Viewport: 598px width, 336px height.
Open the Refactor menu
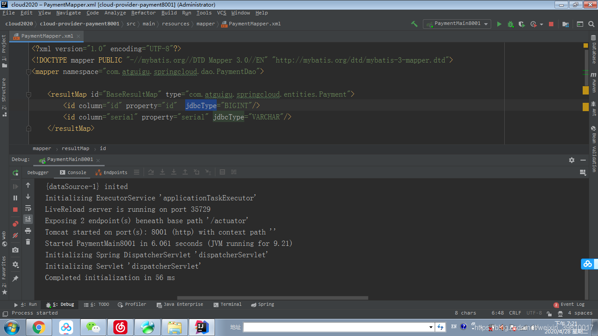tap(144, 13)
